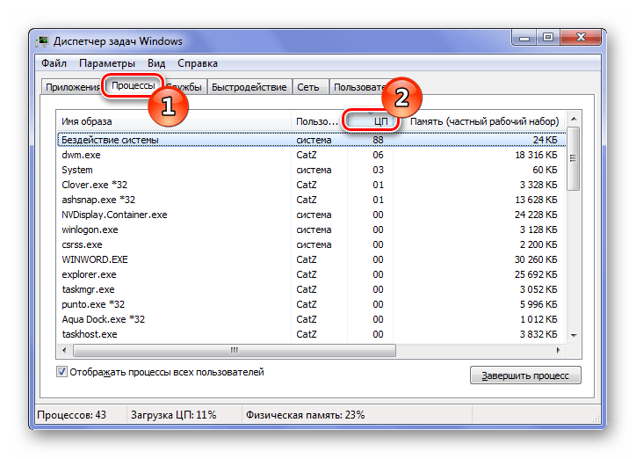
Task: Click the Завершить процесс button
Action: point(525,375)
